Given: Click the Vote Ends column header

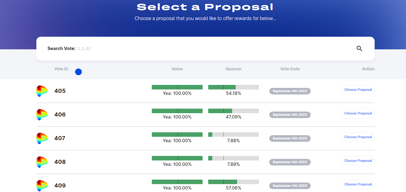Looking at the screenshot, I should [x=290, y=69].
